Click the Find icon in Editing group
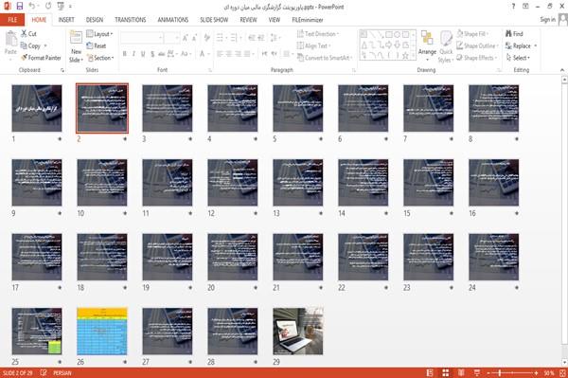 514,34
